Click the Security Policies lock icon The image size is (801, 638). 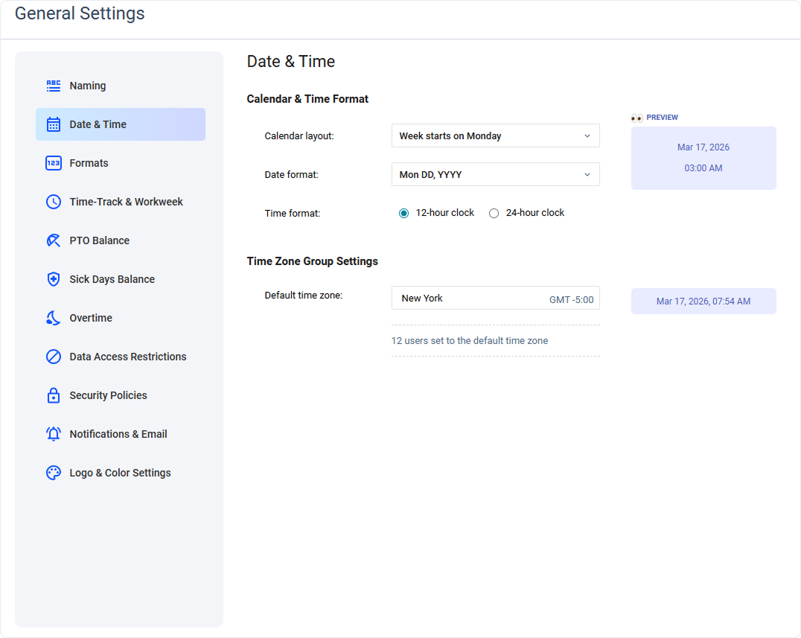(x=53, y=395)
